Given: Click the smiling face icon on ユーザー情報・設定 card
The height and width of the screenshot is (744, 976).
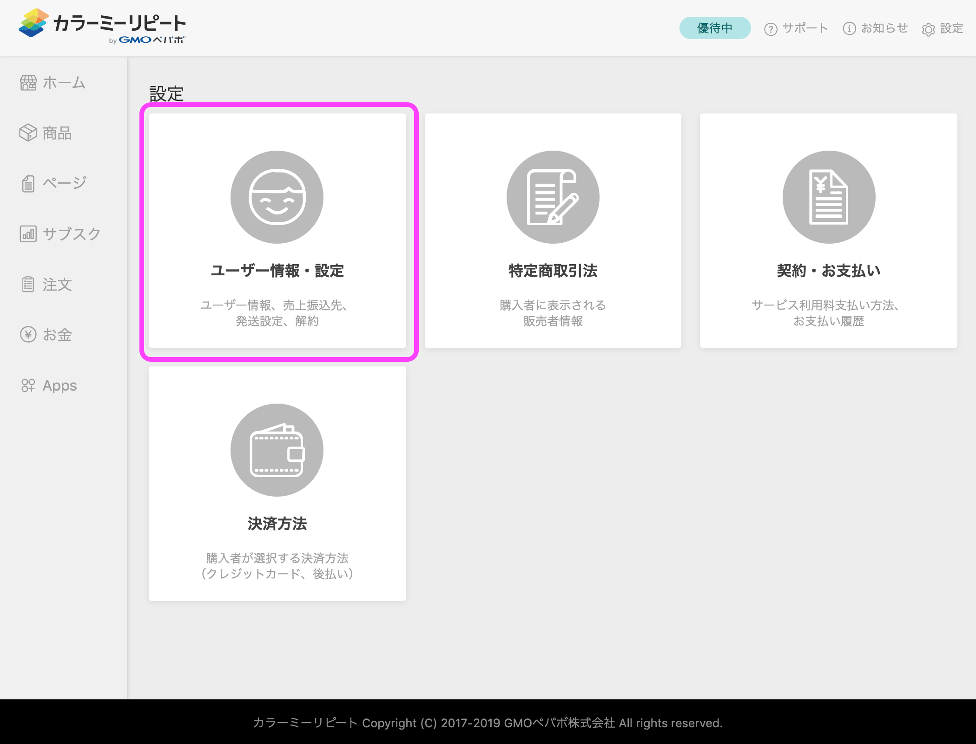Looking at the screenshot, I should click(x=277, y=197).
